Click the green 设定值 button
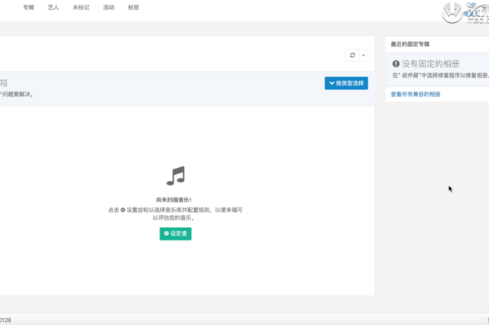 click(176, 233)
